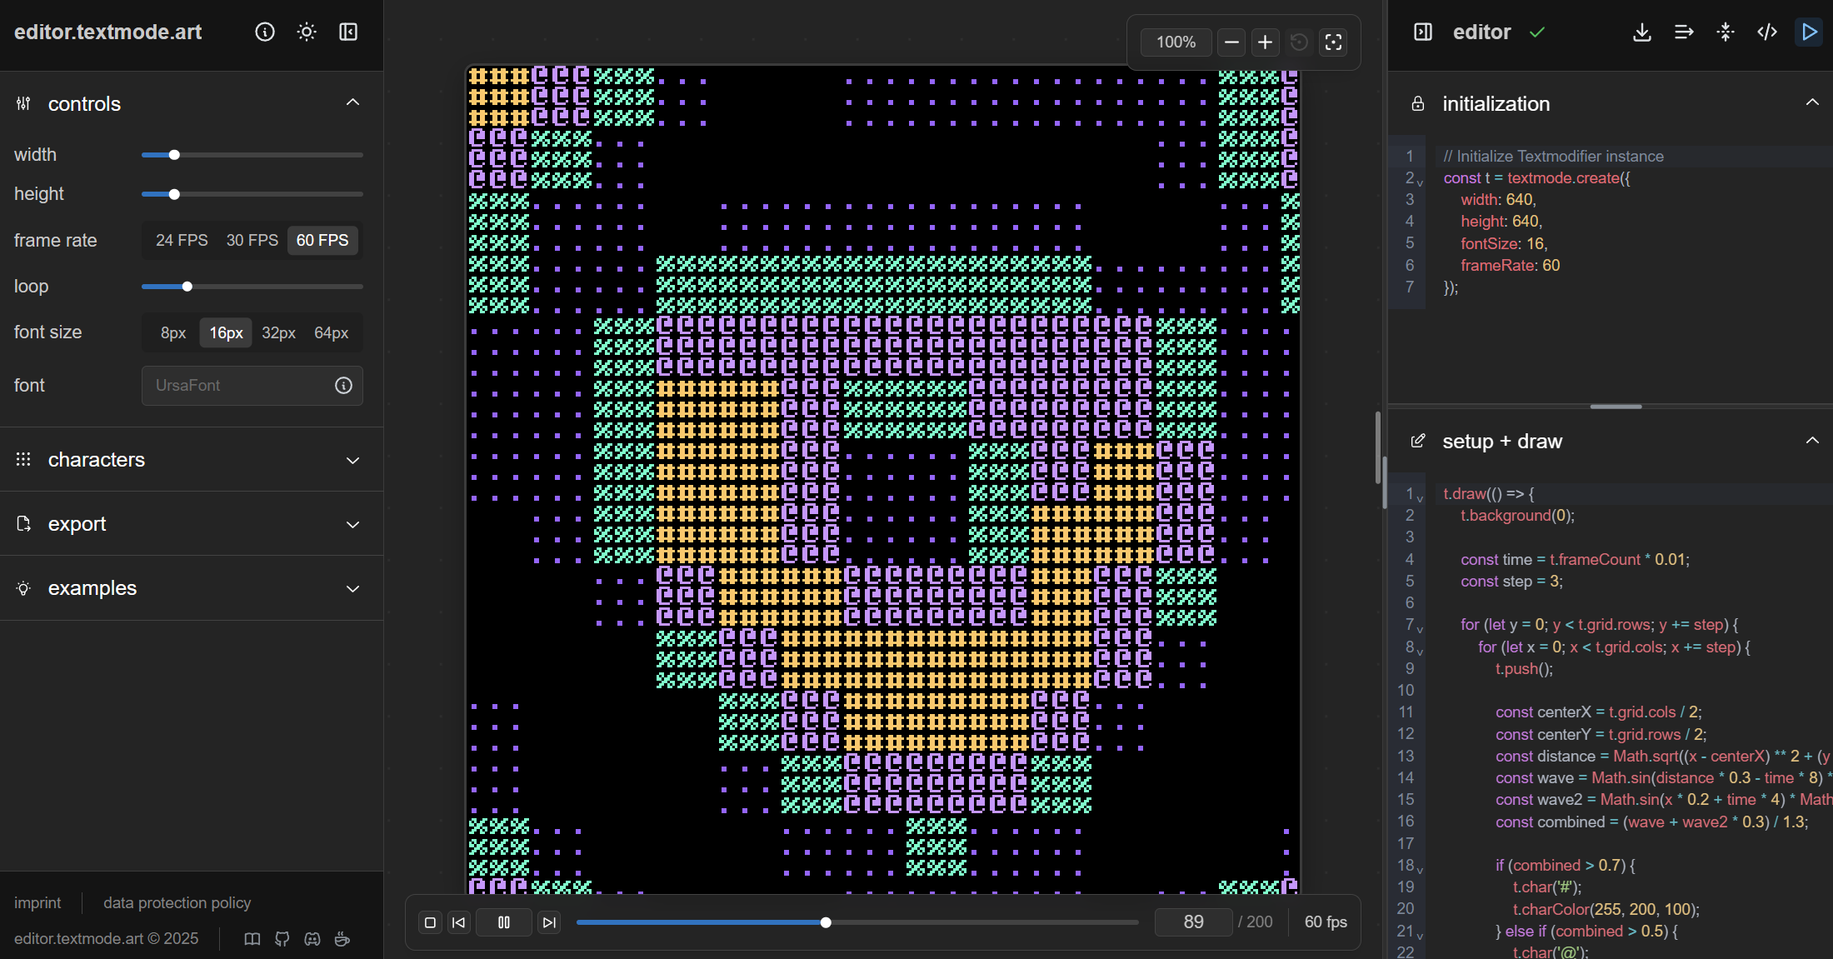Select the 30 FPS frame rate option
The width and height of the screenshot is (1833, 959).
[251, 240]
